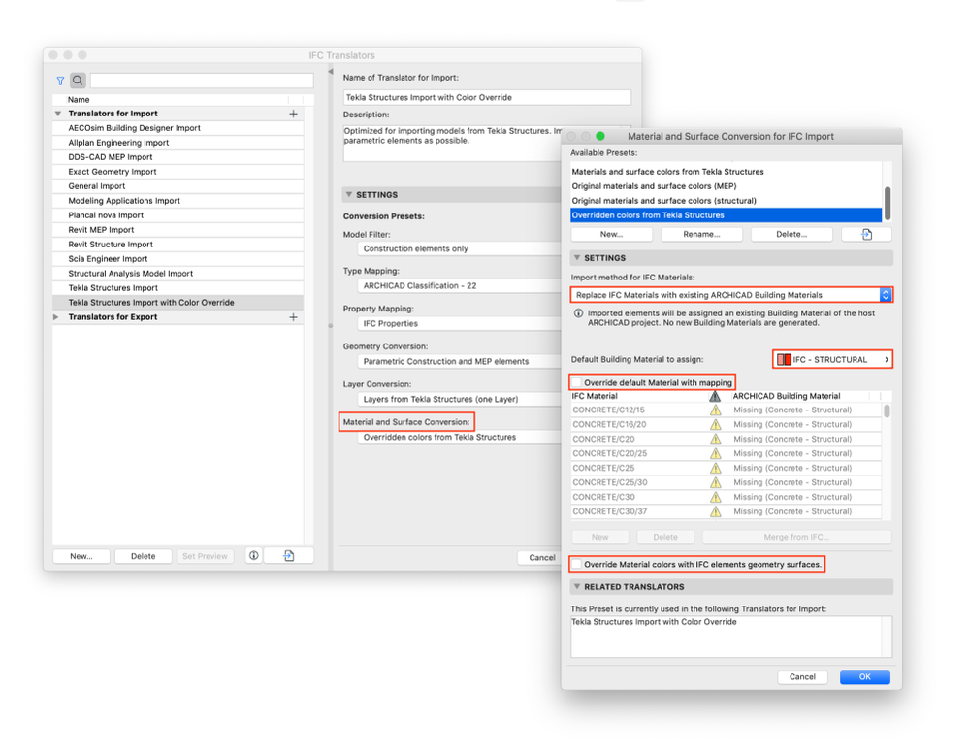Open IFC - STRUCTURAL building material picker

832,359
